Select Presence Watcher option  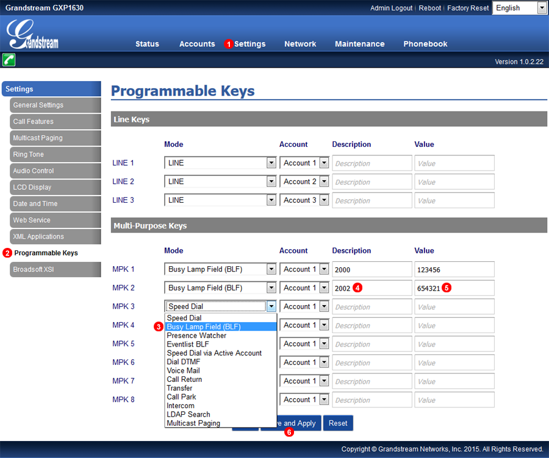coord(221,336)
